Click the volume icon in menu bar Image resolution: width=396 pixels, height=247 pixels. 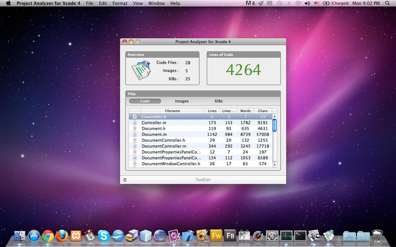coord(307,3)
